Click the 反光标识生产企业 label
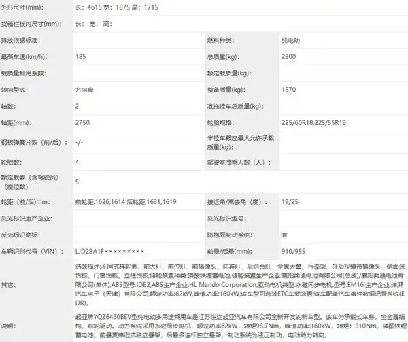 27,218
